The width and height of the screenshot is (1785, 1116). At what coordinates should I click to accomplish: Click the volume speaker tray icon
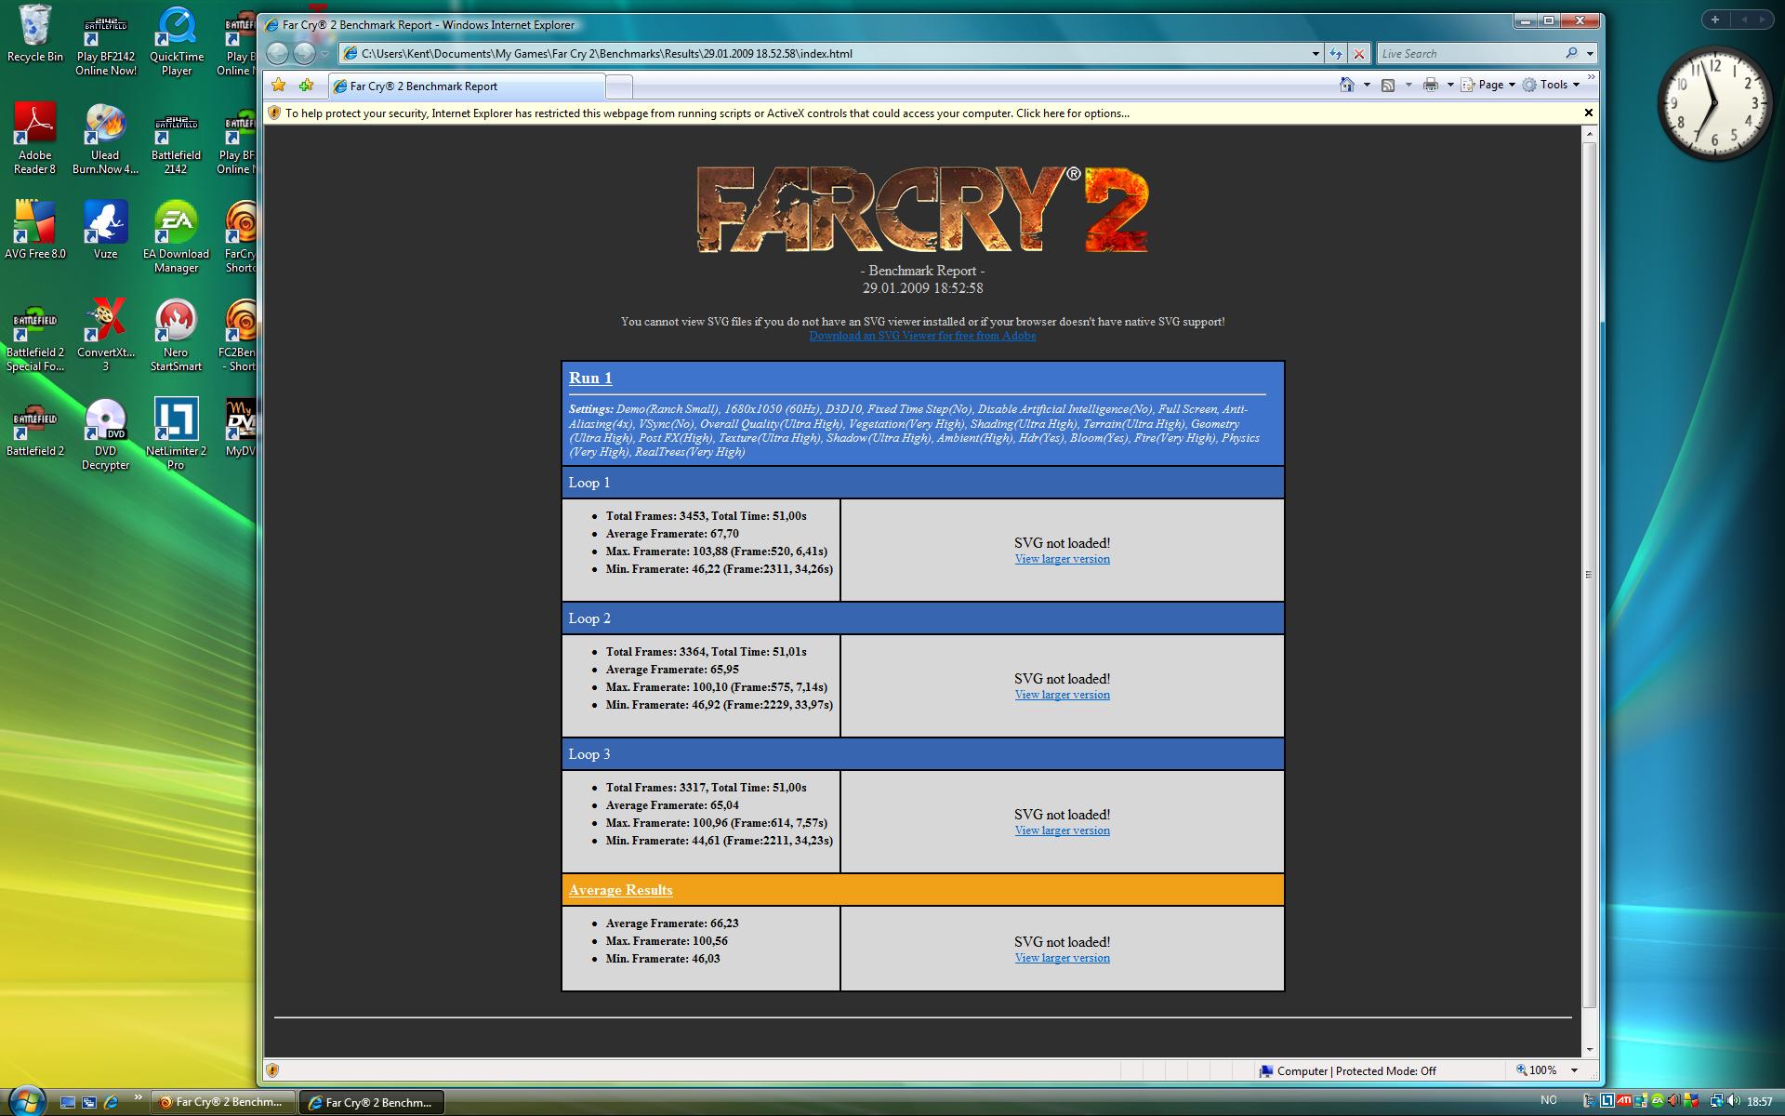pyautogui.click(x=1733, y=1101)
